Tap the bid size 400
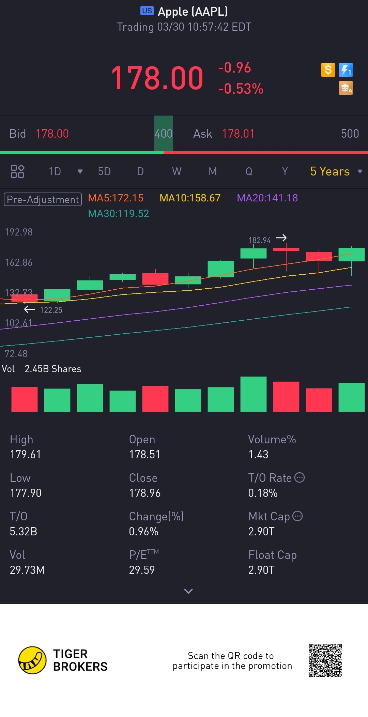 coord(164,134)
